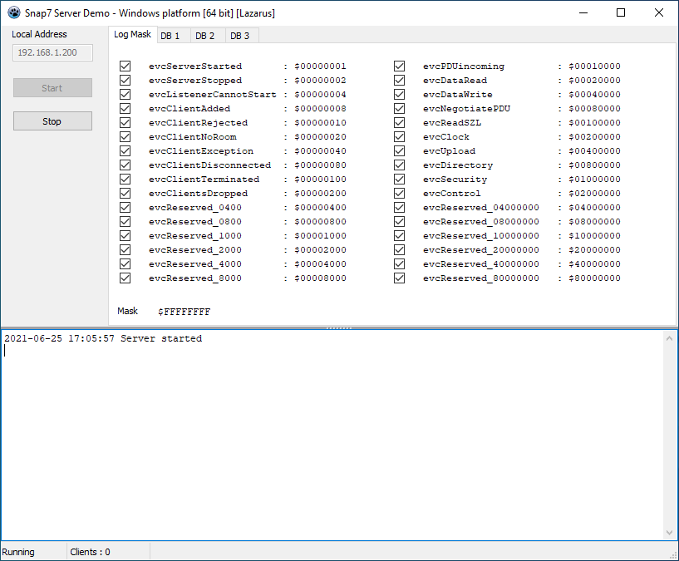Image resolution: width=679 pixels, height=561 pixels.
Task: Uncheck the evcPDUincoming checkbox
Action: (x=399, y=66)
